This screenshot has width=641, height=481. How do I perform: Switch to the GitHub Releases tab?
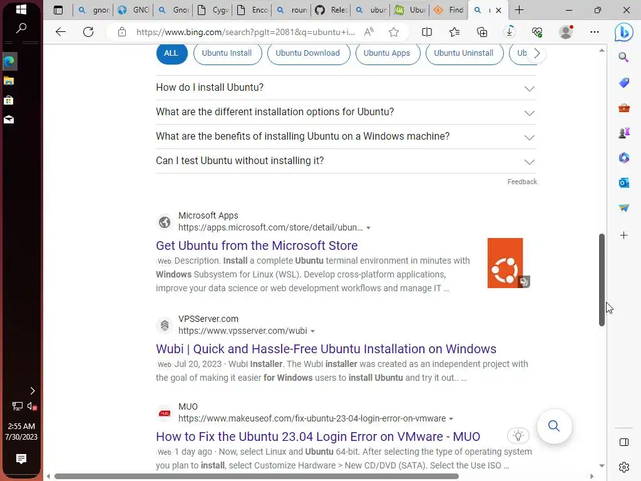point(332,10)
